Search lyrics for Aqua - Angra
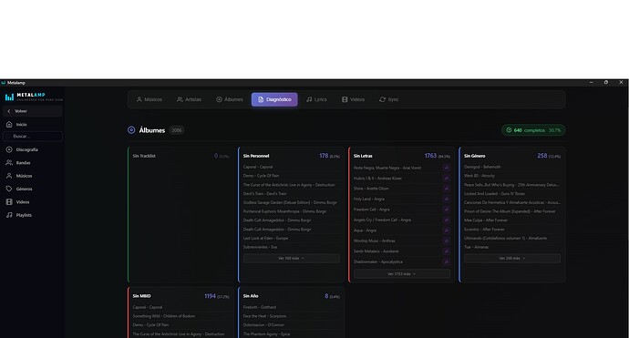Screen dimensions: 629x338 pos(446,230)
